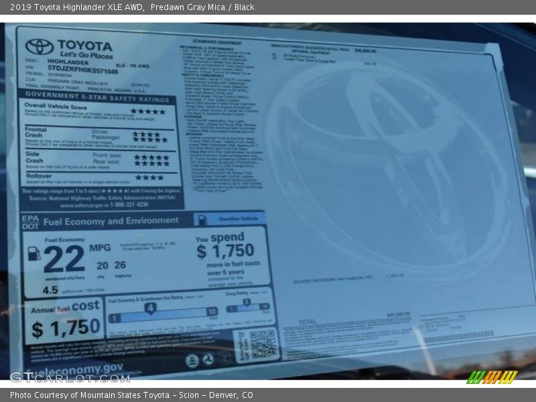
Task: Click the Toyota oval emblem beside the wordmark
Action: (40, 47)
